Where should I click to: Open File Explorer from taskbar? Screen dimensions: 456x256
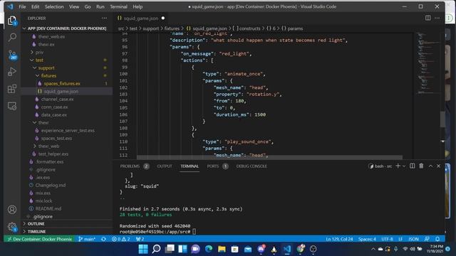[222, 249]
